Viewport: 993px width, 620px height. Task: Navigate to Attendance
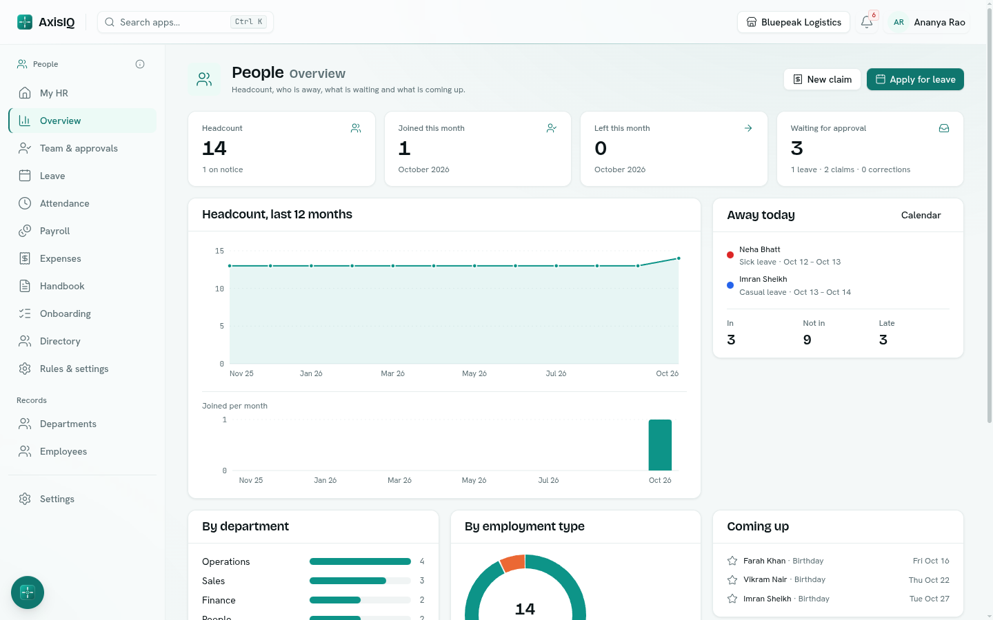83,203
